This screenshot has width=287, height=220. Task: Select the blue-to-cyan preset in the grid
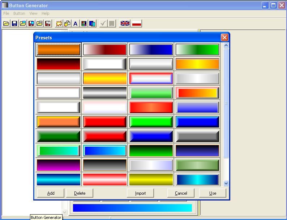click(105, 151)
